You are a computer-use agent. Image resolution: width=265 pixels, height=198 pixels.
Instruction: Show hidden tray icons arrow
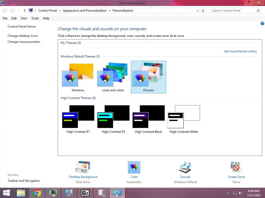click(x=228, y=193)
